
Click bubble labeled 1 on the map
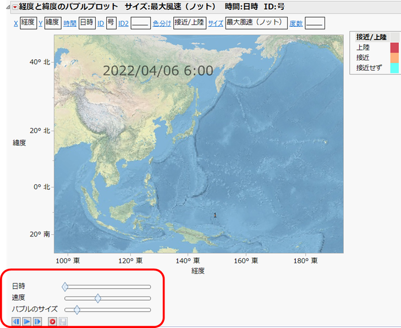(215, 215)
